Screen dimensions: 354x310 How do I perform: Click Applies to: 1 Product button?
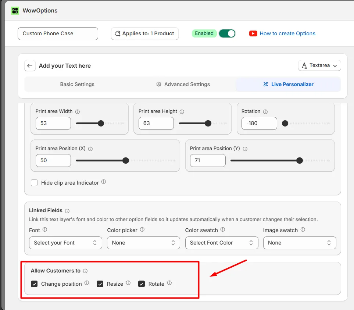(x=145, y=33)
